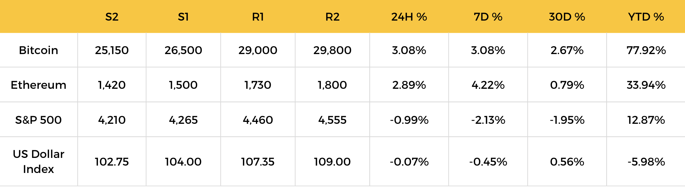The height and width of the screenshot is (188, 685).
Task: Click Ethereum R1 value 1,730
Action: pyautogui.click(x=258, y=85)
